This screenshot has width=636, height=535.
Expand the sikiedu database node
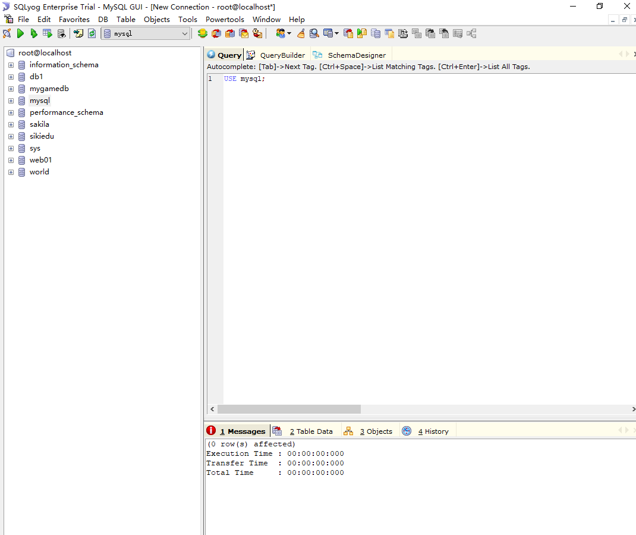pyautogui.click(x=11, y=136)
